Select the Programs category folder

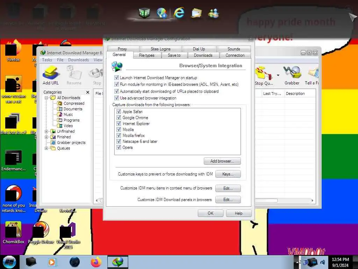pos(68,120)
